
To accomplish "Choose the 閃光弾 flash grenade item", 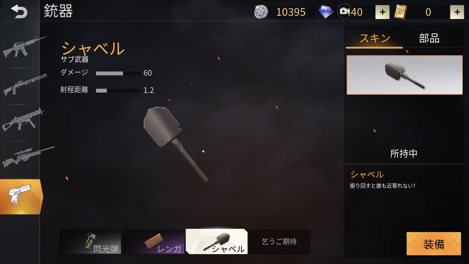I will pyautogui.click(x=90, y=242).
